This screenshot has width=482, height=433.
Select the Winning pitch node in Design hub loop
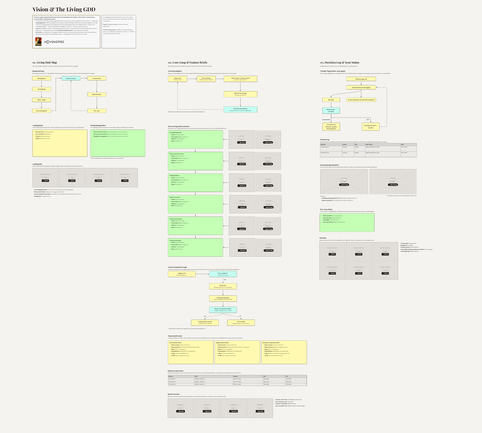[x=41, y=79]
